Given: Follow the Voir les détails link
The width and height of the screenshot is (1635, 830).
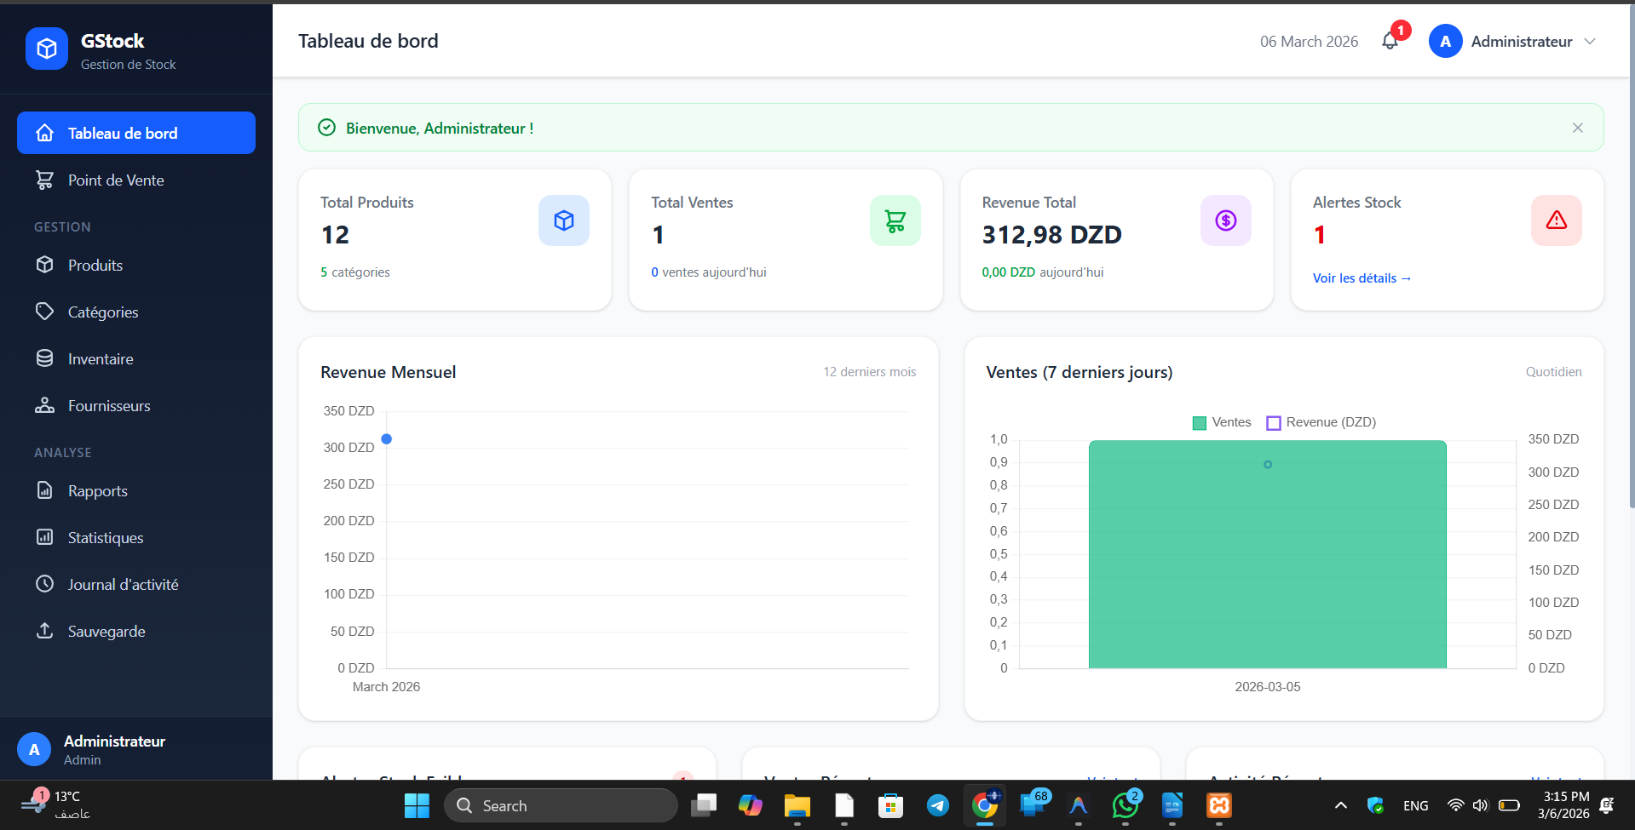Looking at the screenshot, I should [1361, 278].
